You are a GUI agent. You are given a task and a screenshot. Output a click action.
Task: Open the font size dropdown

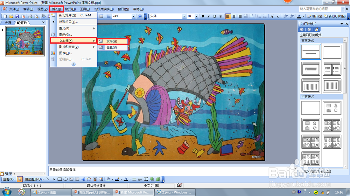pos(196,16)
